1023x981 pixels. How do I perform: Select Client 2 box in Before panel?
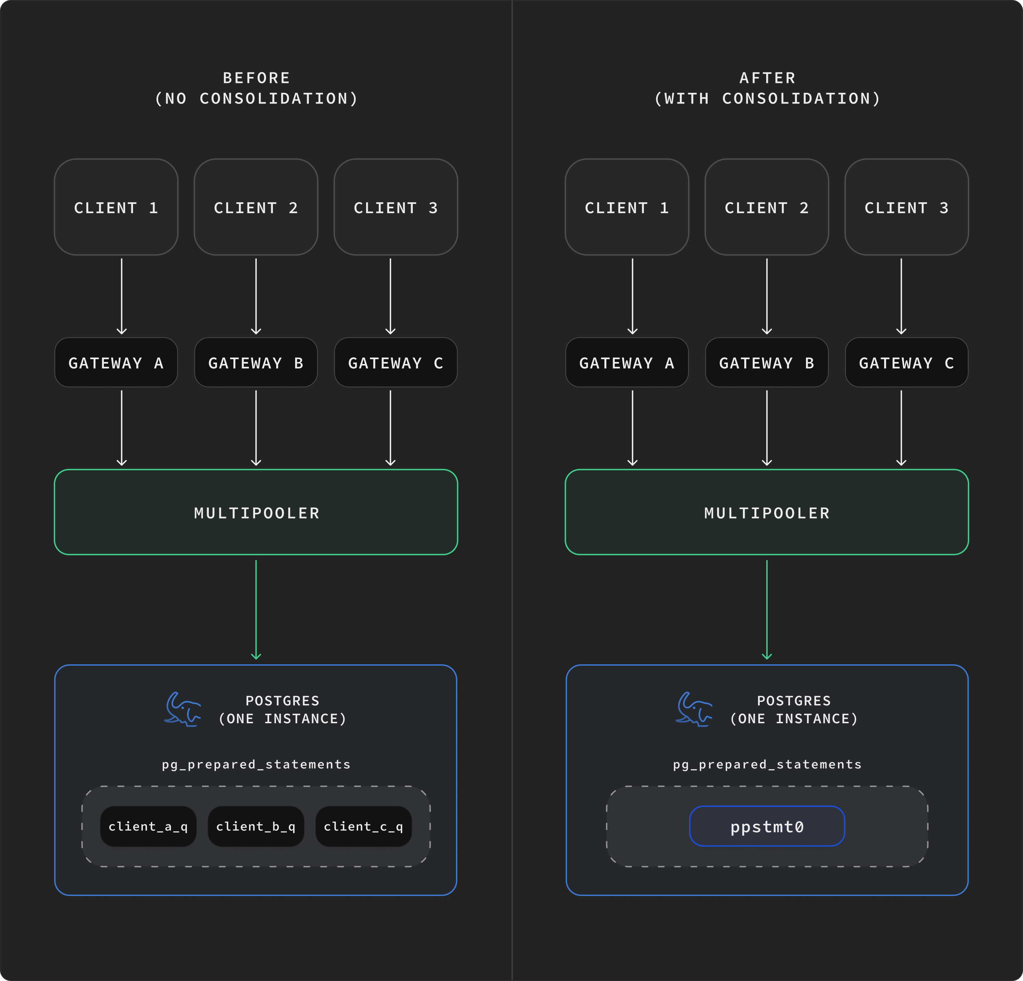[x=256, y=207]
